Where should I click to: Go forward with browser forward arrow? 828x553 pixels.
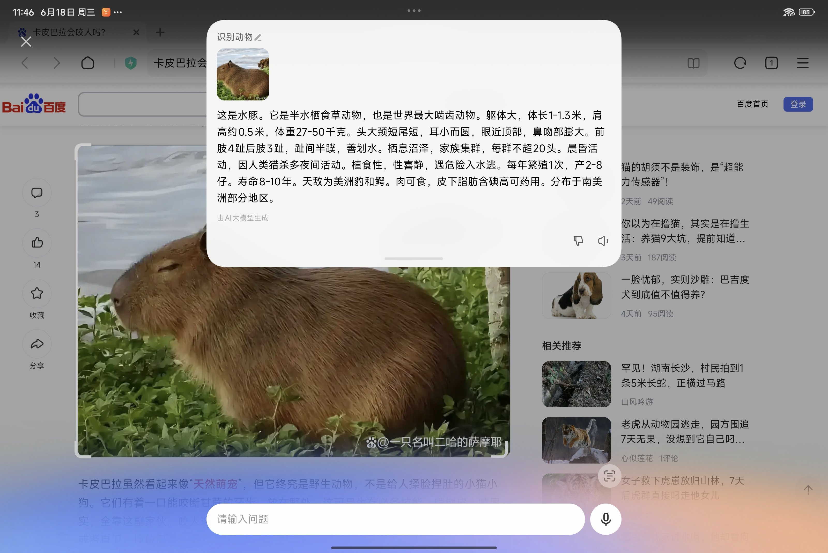[56, 63]
